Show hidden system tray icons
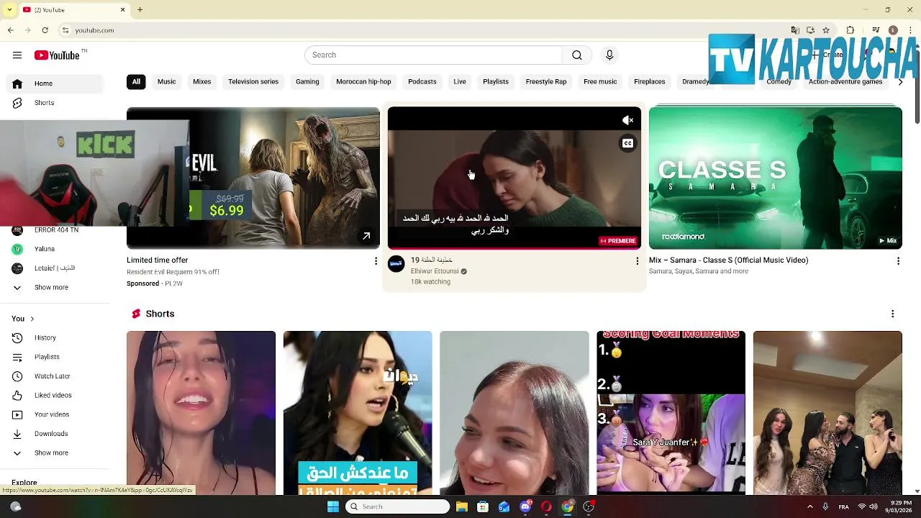 coord(809,506)
